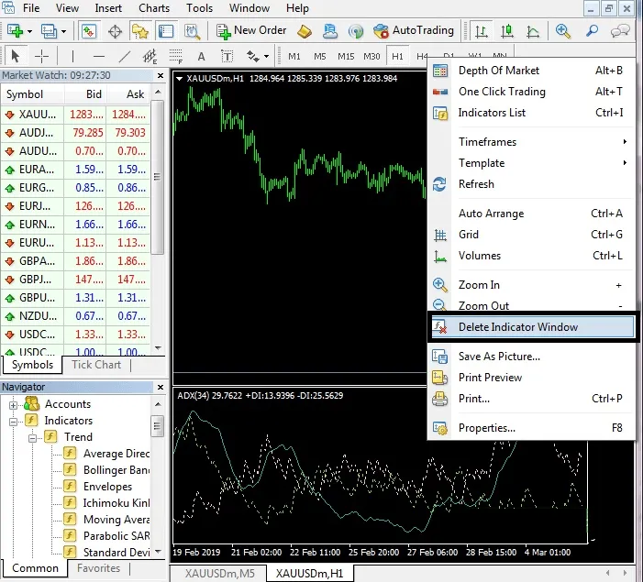This screenshot has width=643, height=582.
Task: Toggle the Market Watch toolbar icon
Action: (x=89, y=31)
